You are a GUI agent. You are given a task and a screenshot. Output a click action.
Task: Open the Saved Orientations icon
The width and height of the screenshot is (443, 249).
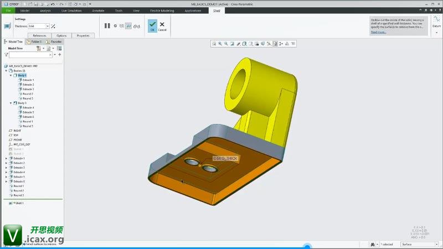coord(251,44)
